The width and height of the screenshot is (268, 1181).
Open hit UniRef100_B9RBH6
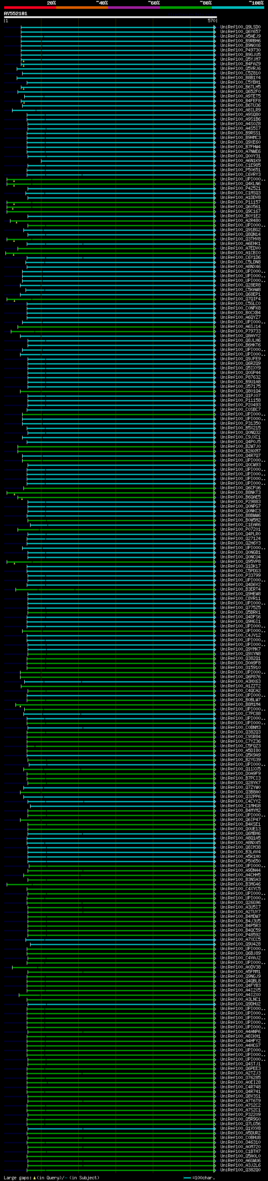tap(240, 41)
